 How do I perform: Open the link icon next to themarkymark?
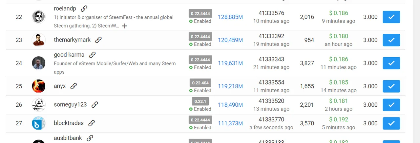point(98,40)
